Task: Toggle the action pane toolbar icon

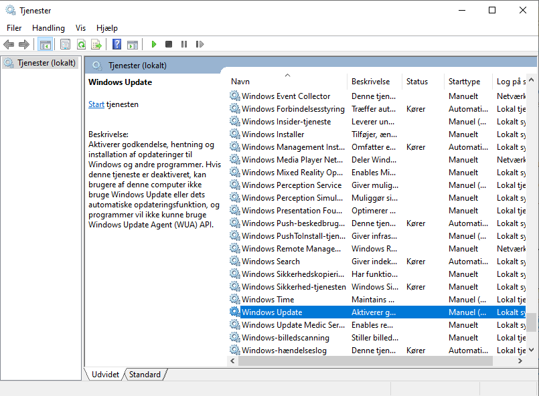Action: (133, 44)
